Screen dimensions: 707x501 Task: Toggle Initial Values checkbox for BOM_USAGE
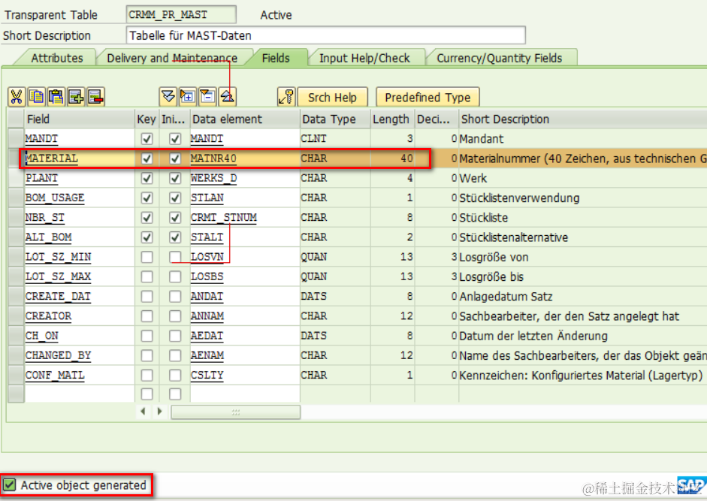pos(175,198)
